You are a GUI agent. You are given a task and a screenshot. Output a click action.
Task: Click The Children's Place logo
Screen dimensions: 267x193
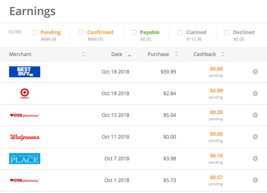[25, 158]
